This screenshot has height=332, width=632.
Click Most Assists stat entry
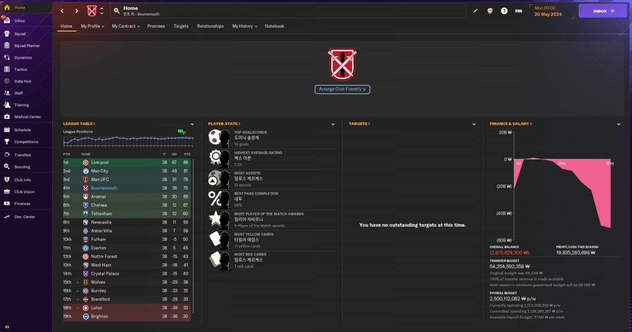tap(272, 179)
